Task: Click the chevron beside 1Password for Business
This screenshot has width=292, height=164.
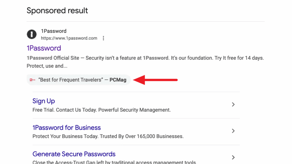Action: pyautogui.click(x=233, y=131)
